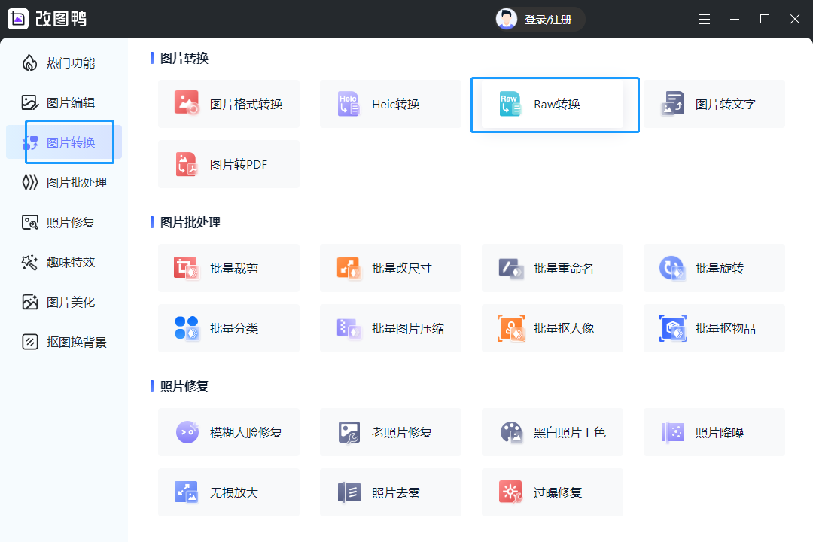Open the 老照片修复 restorer
The image size is (813, 542).
click(390, 432)
